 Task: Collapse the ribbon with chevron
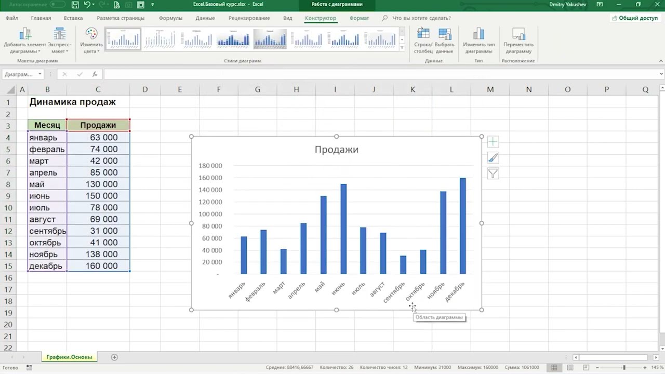[661, 61]
